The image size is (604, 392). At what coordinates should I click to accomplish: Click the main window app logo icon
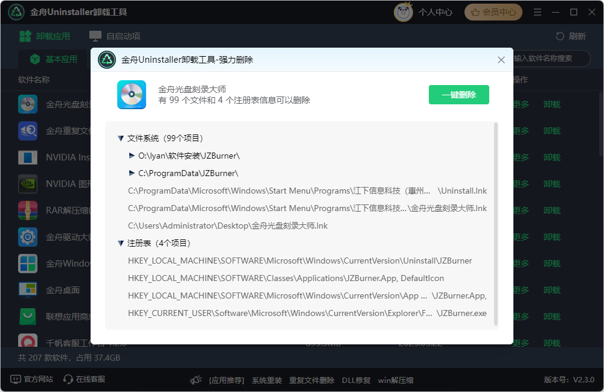point(16,12)
